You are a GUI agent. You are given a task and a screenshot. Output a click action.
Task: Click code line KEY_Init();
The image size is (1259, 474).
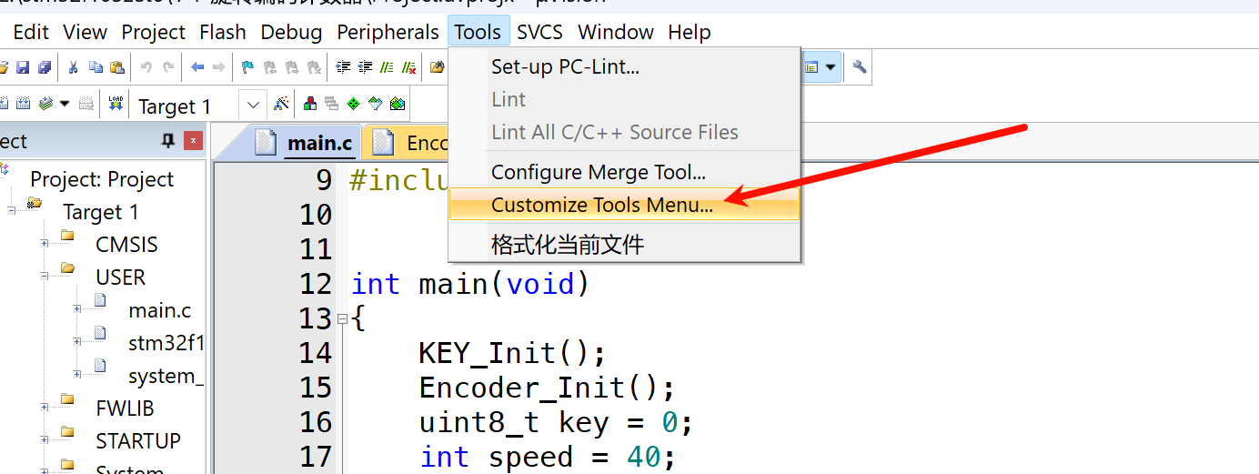pos(512,353)
